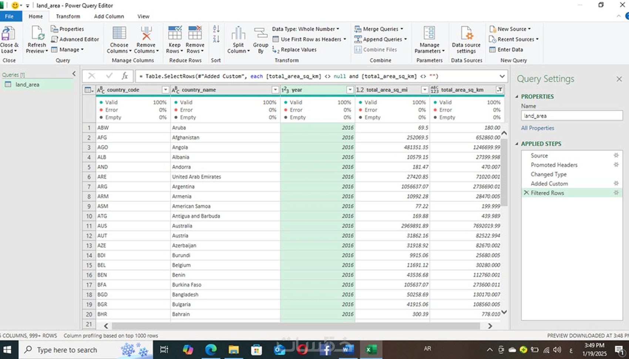Click the Manage Parameters icon
This screenshot has width=629, height=359.
click(429, 33)
